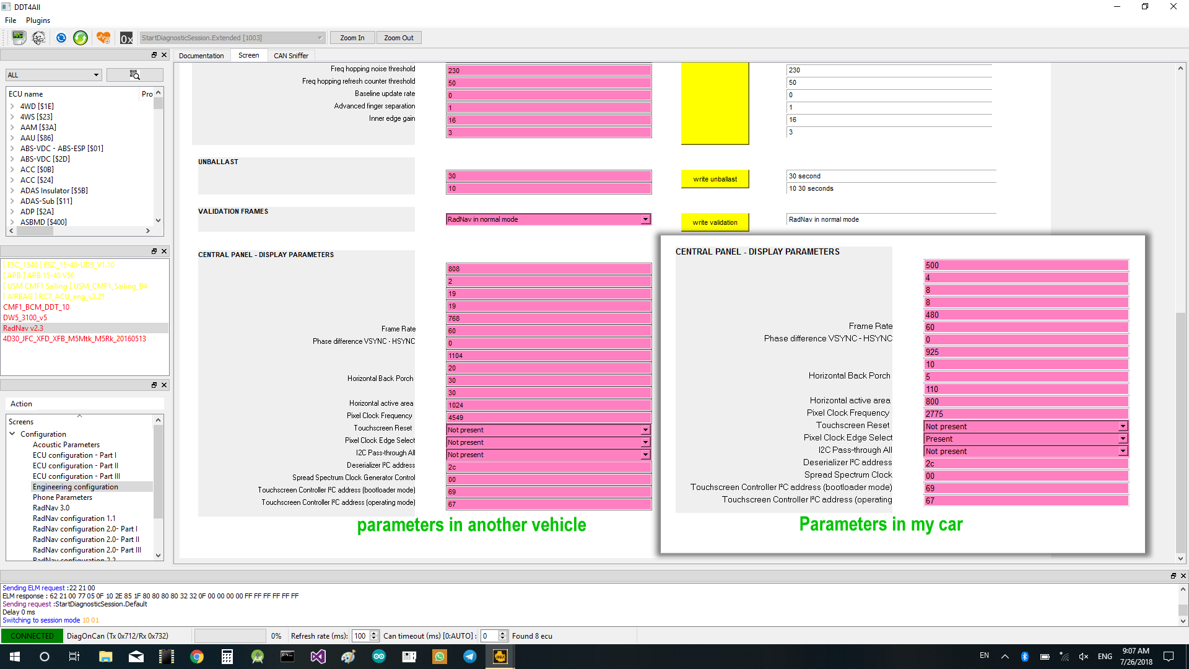Click the refresh rate value field
Image resolution: width=1189 pixels, height=669 pixels.
tap(360, 636)
